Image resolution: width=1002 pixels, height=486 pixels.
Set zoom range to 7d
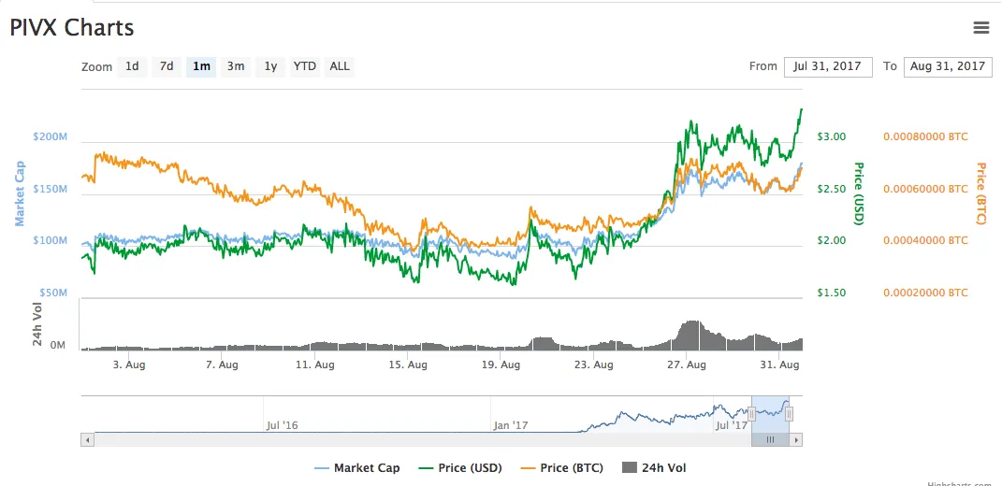tap(167, 66)
